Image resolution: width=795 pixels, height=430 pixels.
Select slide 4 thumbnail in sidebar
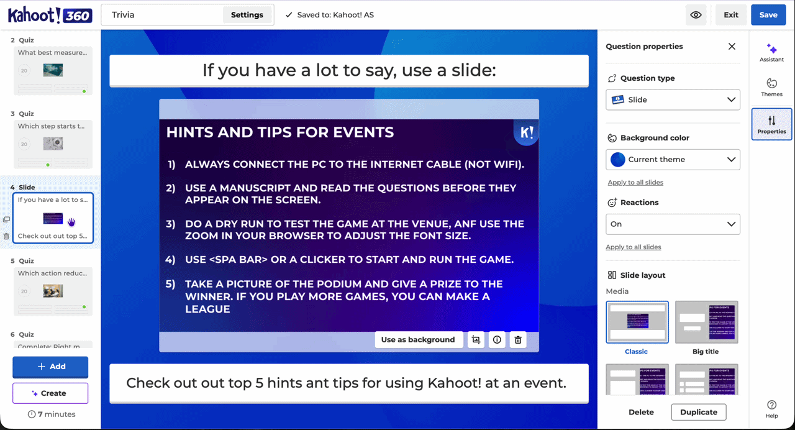coord(53,217)
